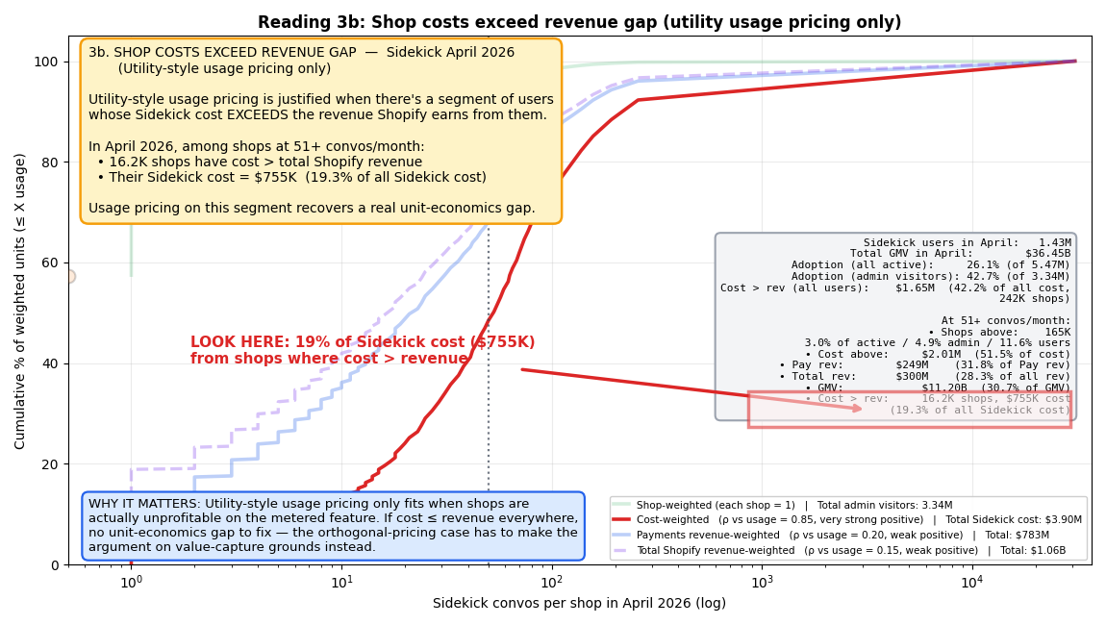Click the stats row "Pay rev: $249M (31.8% of Pay rev)"

pyautogui.click(x=925, y=364)
